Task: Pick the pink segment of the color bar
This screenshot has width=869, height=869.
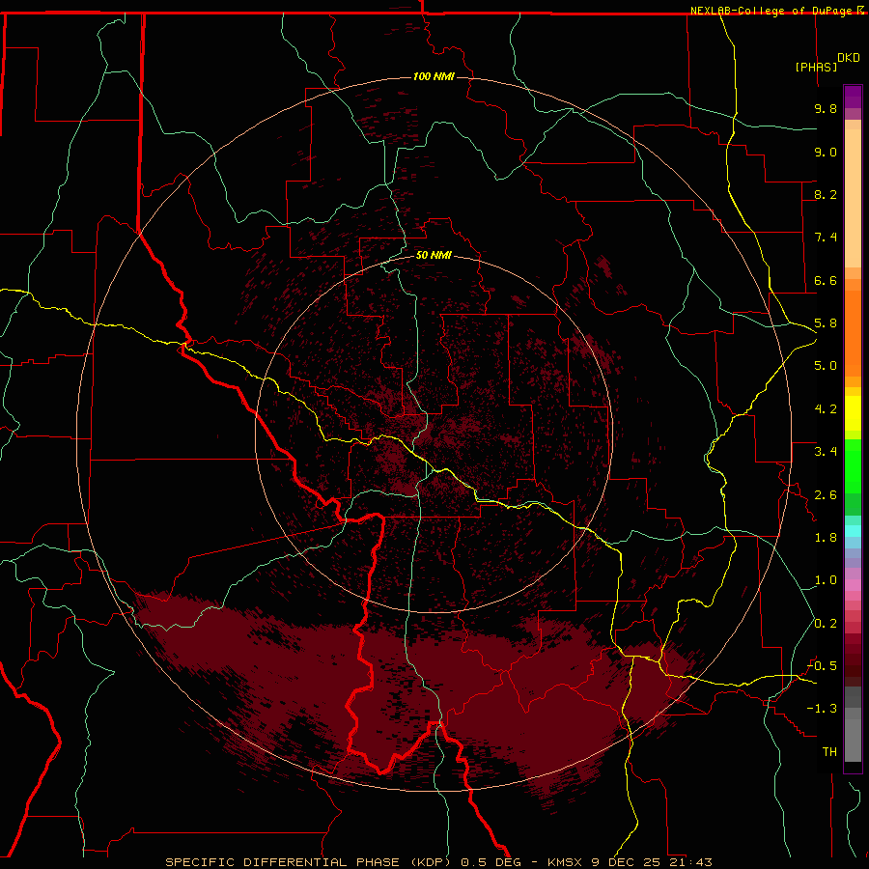Action: coord(853,585)
